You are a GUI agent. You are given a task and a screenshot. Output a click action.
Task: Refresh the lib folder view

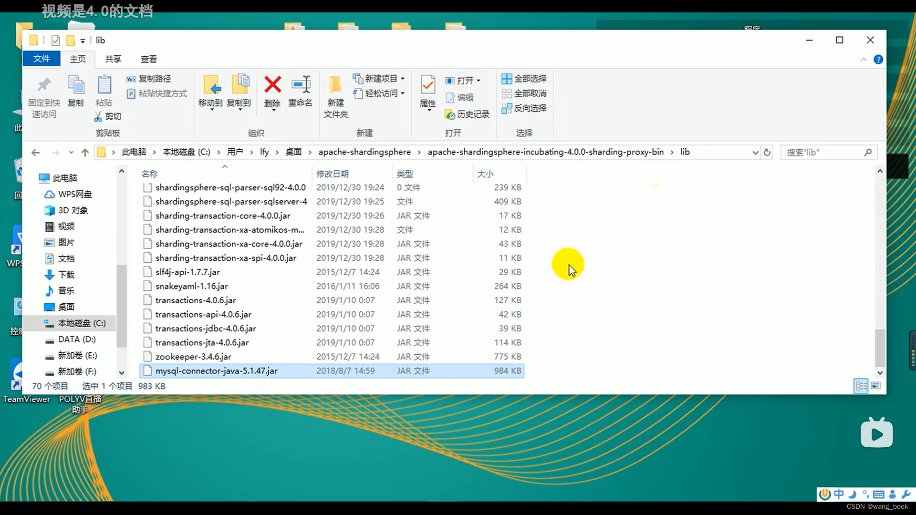[x=767, y=153]
